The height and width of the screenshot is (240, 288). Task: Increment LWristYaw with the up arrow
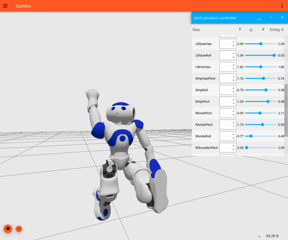[234, 65]
